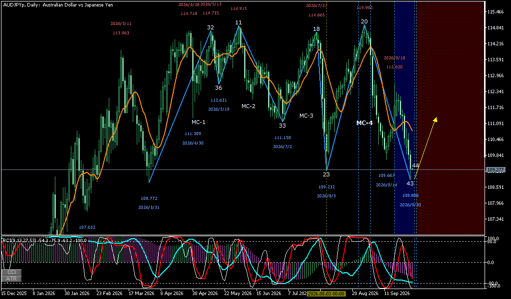Click the MC-2 chart label

249,106
